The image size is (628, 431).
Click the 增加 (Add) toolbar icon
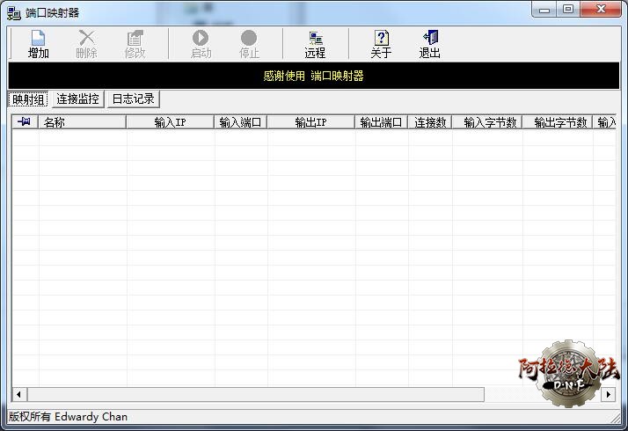[38, 39]
